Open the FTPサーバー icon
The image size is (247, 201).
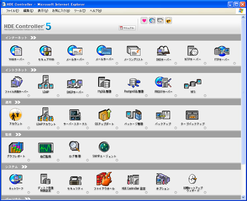click(x=222, y=51)
